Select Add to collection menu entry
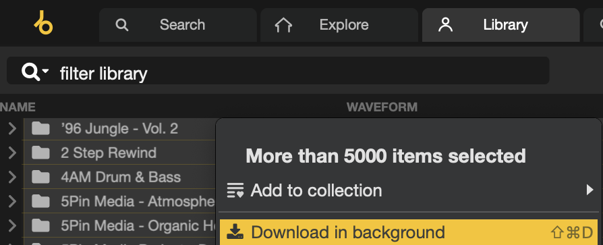Viewport: 603px width, 245px height. pyautogui.click(x=409, y=190)
